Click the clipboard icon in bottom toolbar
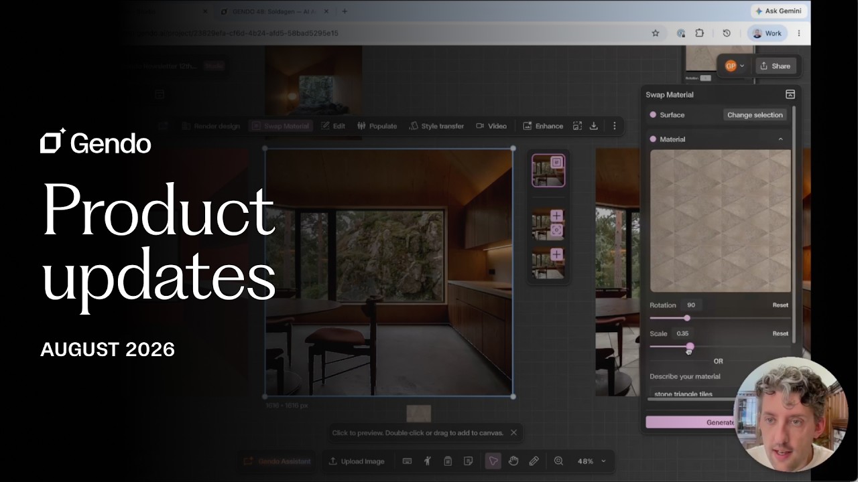 448,461
